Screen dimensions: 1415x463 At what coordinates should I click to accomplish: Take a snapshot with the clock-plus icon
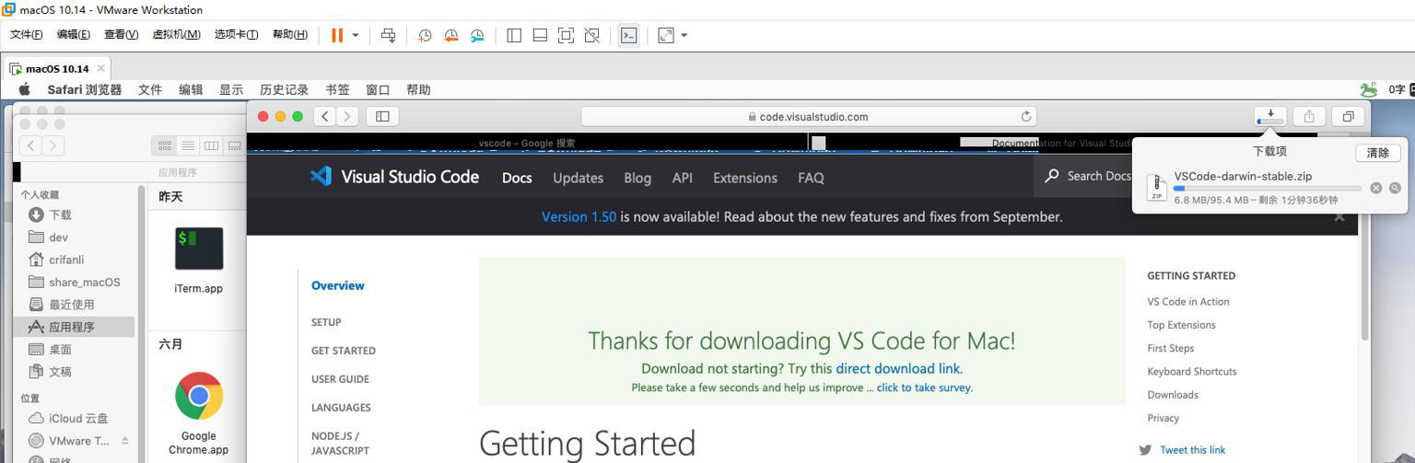(x=425, y=35)
